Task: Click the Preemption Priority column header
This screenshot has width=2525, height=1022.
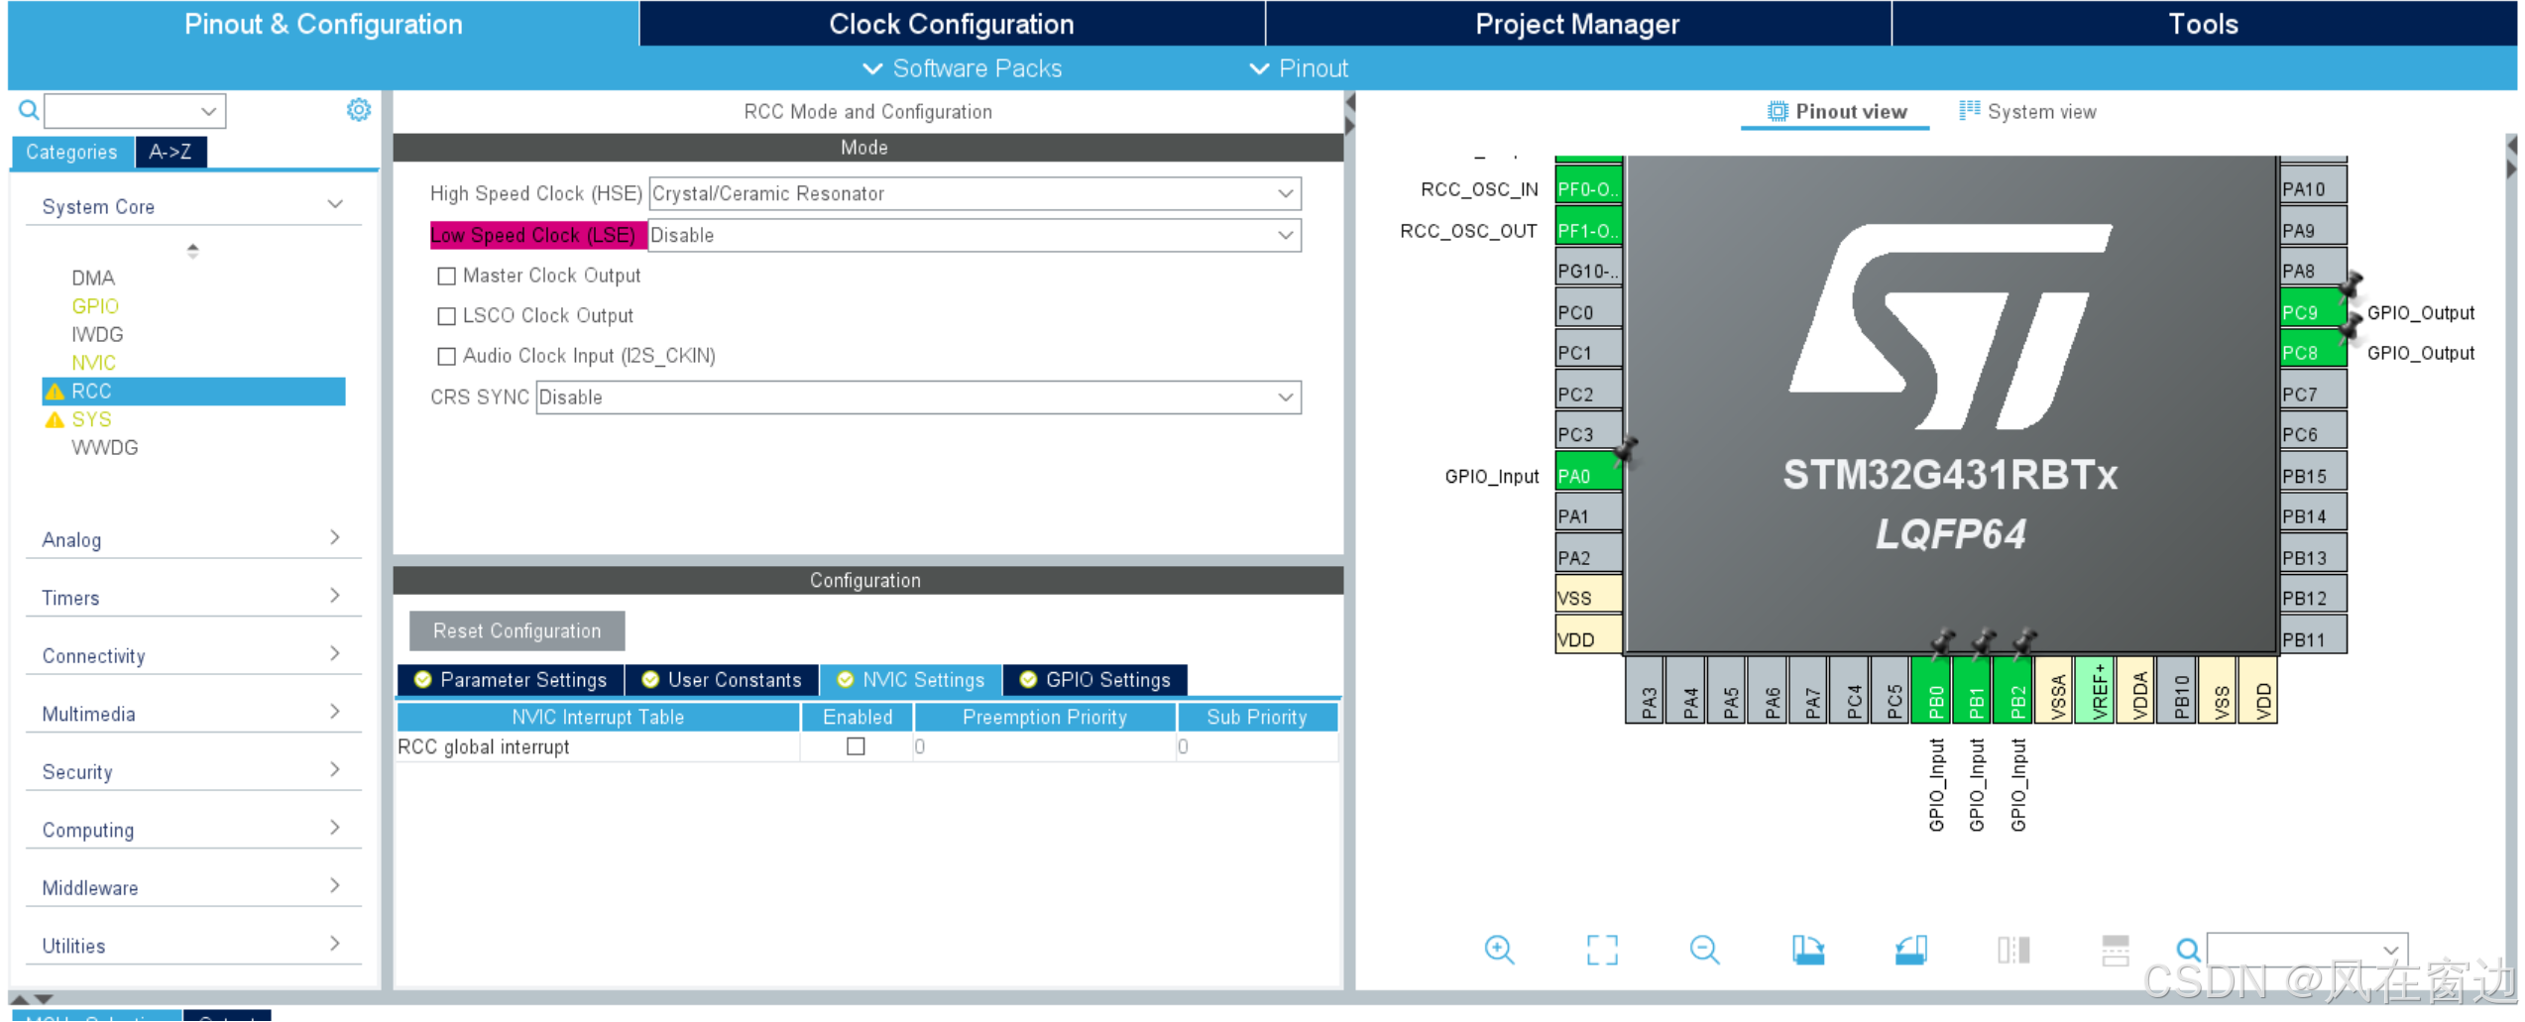Action: pos(1045,717)
